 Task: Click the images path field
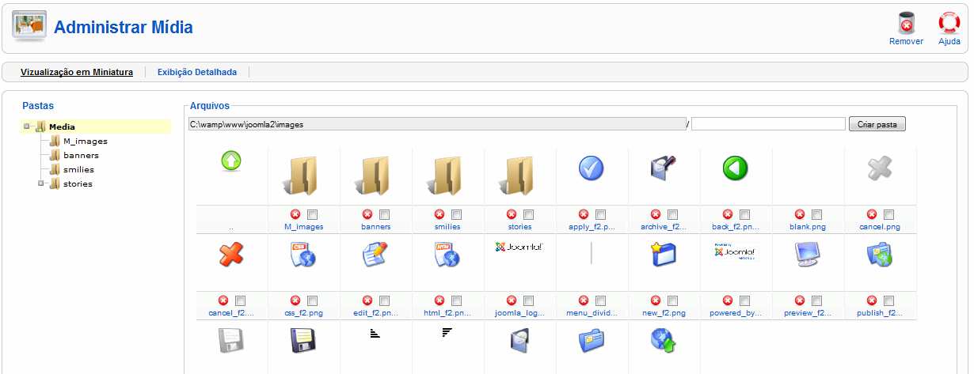[437, 124]
